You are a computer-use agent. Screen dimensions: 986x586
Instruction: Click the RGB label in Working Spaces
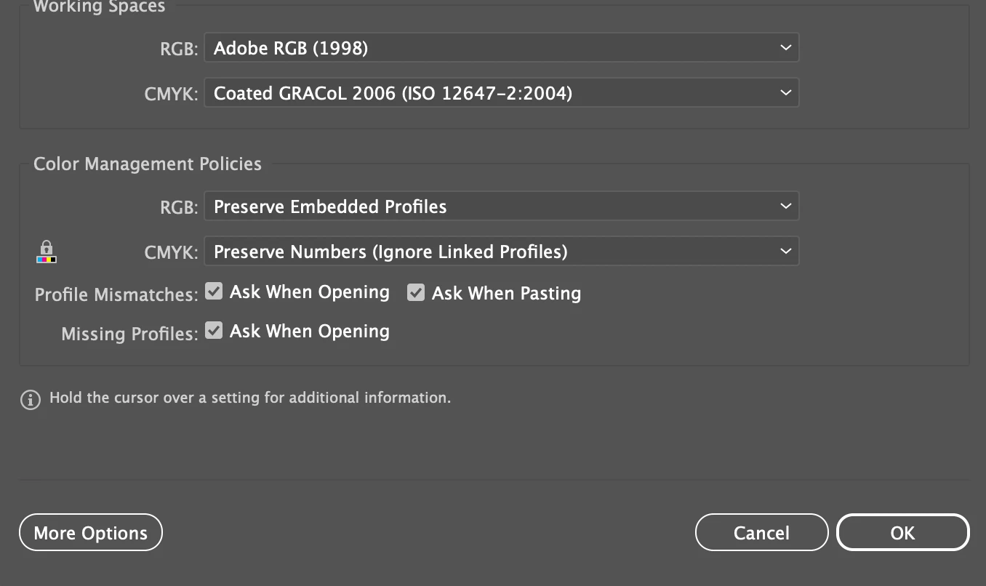(179, 49)
